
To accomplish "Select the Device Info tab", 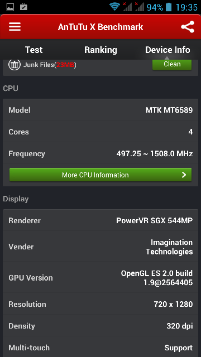I will 167,50.
